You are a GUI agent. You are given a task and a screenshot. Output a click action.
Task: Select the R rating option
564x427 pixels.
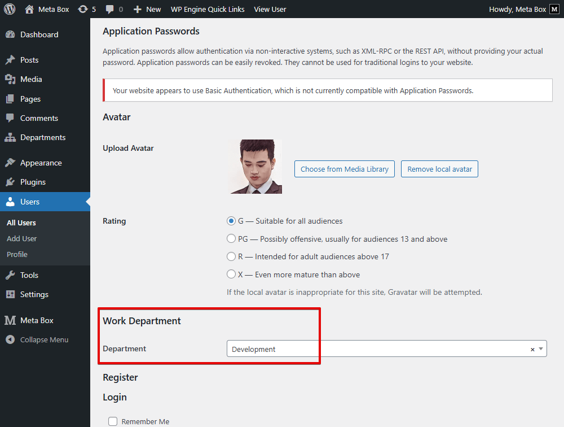tap(231, 256)
